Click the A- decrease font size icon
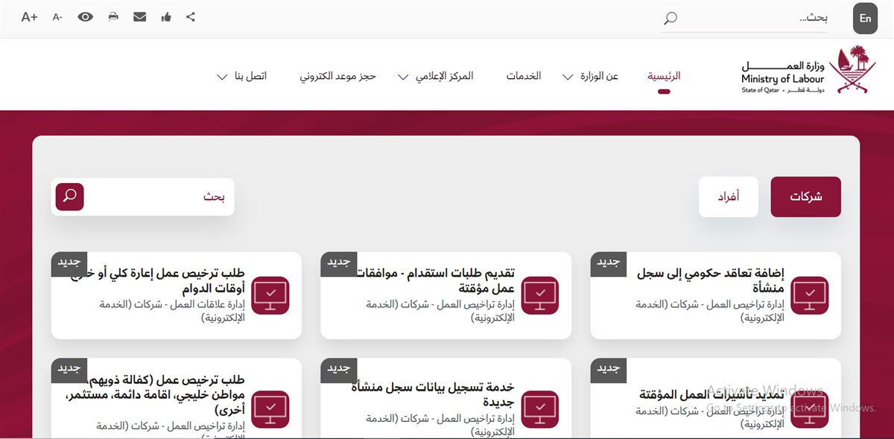This screenshot has width=894, height=439. pyautogui.click(x=57, y=17)
